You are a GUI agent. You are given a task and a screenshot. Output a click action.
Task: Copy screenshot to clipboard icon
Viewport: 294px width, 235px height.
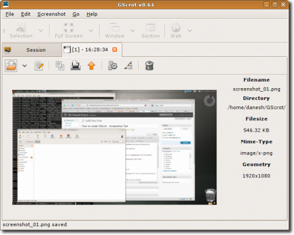pos(60,66)
